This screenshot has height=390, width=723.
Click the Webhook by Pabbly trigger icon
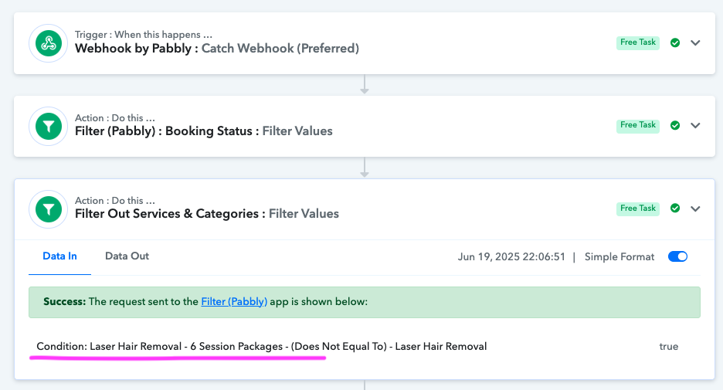[48, 42]
